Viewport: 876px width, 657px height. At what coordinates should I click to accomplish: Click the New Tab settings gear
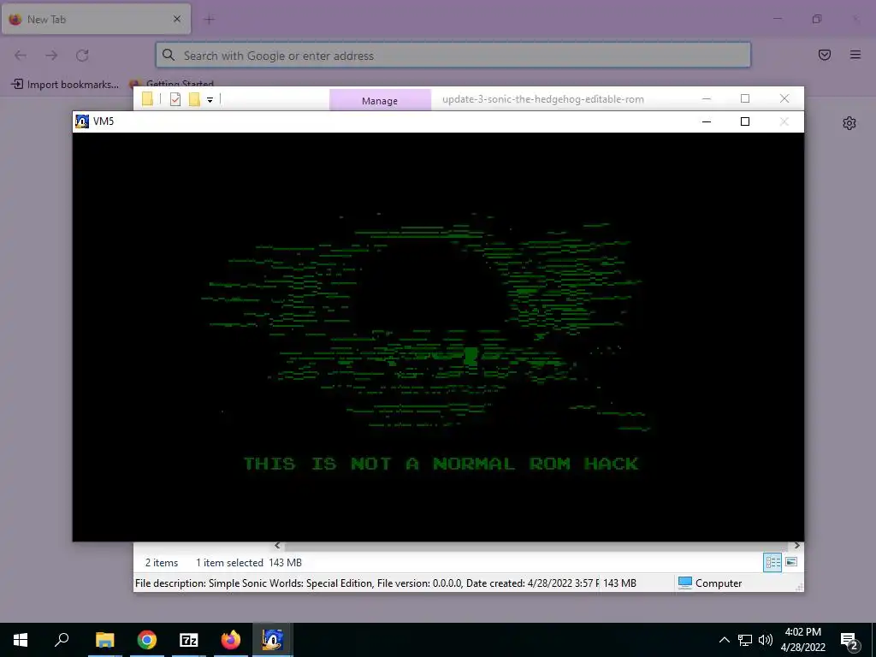point(849,123)
